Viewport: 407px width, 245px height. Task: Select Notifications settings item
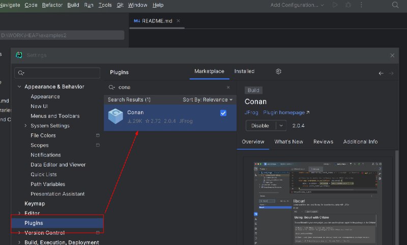click(46, 155)
